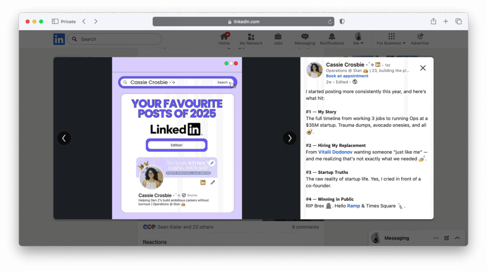Open Notifications bell icon
The image size is (487, 271).
331,37
